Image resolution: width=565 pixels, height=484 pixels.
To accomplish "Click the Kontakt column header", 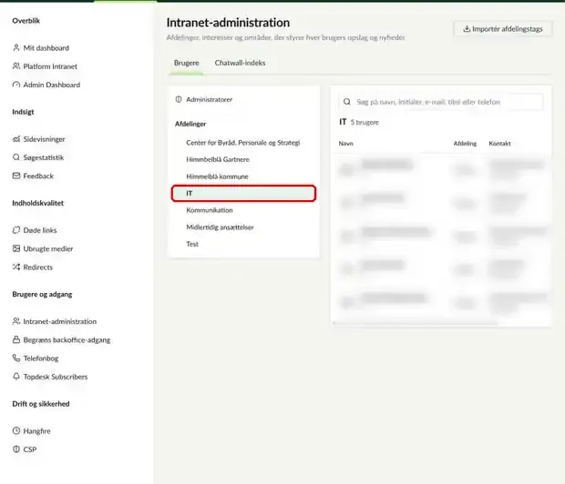I will 499,143.
